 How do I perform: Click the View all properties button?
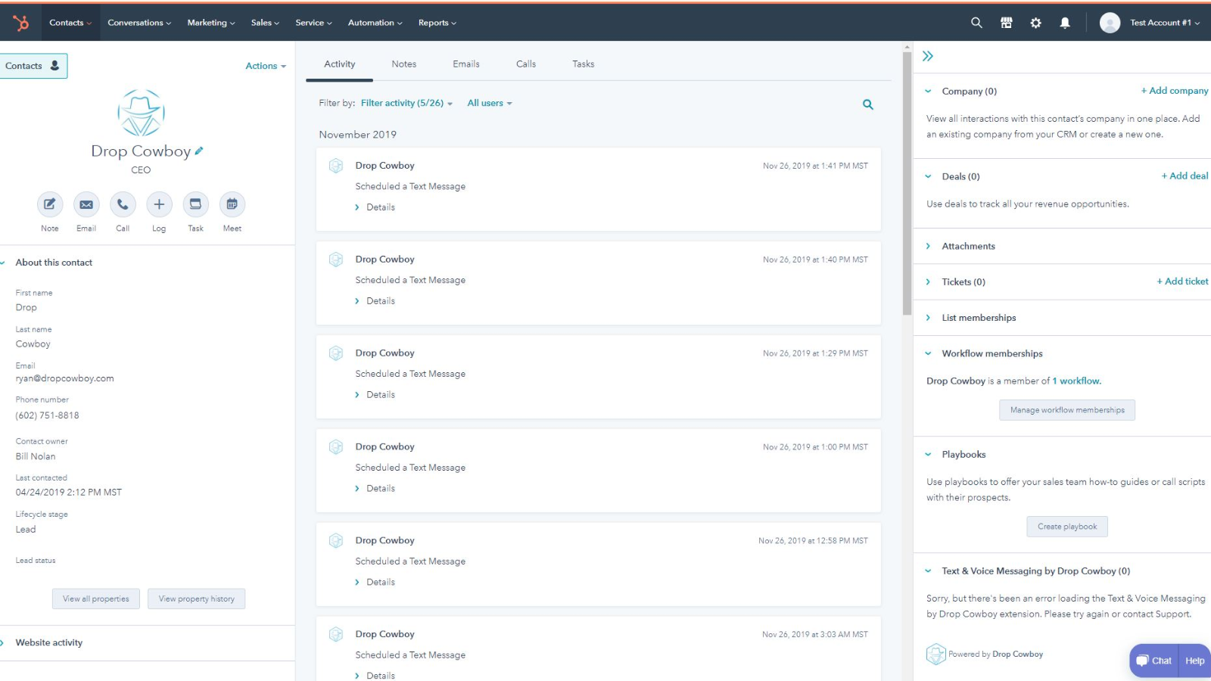pyautogui.click(x=96, y=599)
